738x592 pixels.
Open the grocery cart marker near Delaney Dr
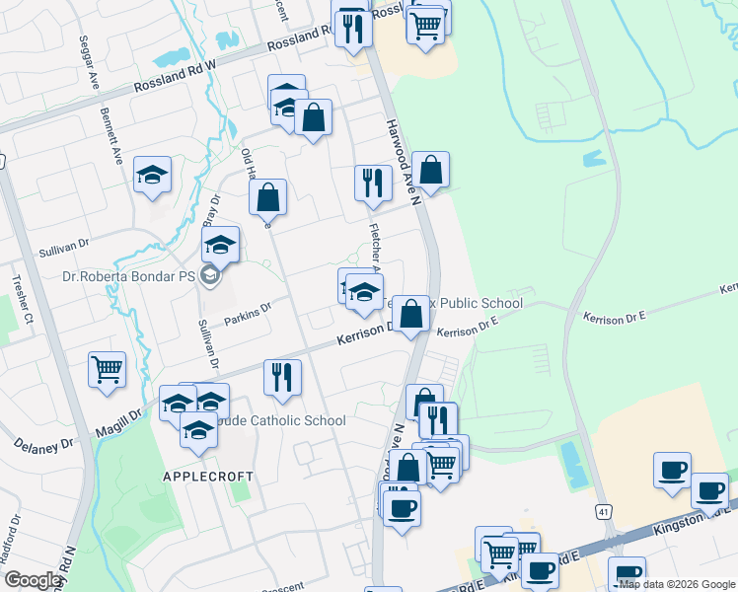(x=108, y=370)
